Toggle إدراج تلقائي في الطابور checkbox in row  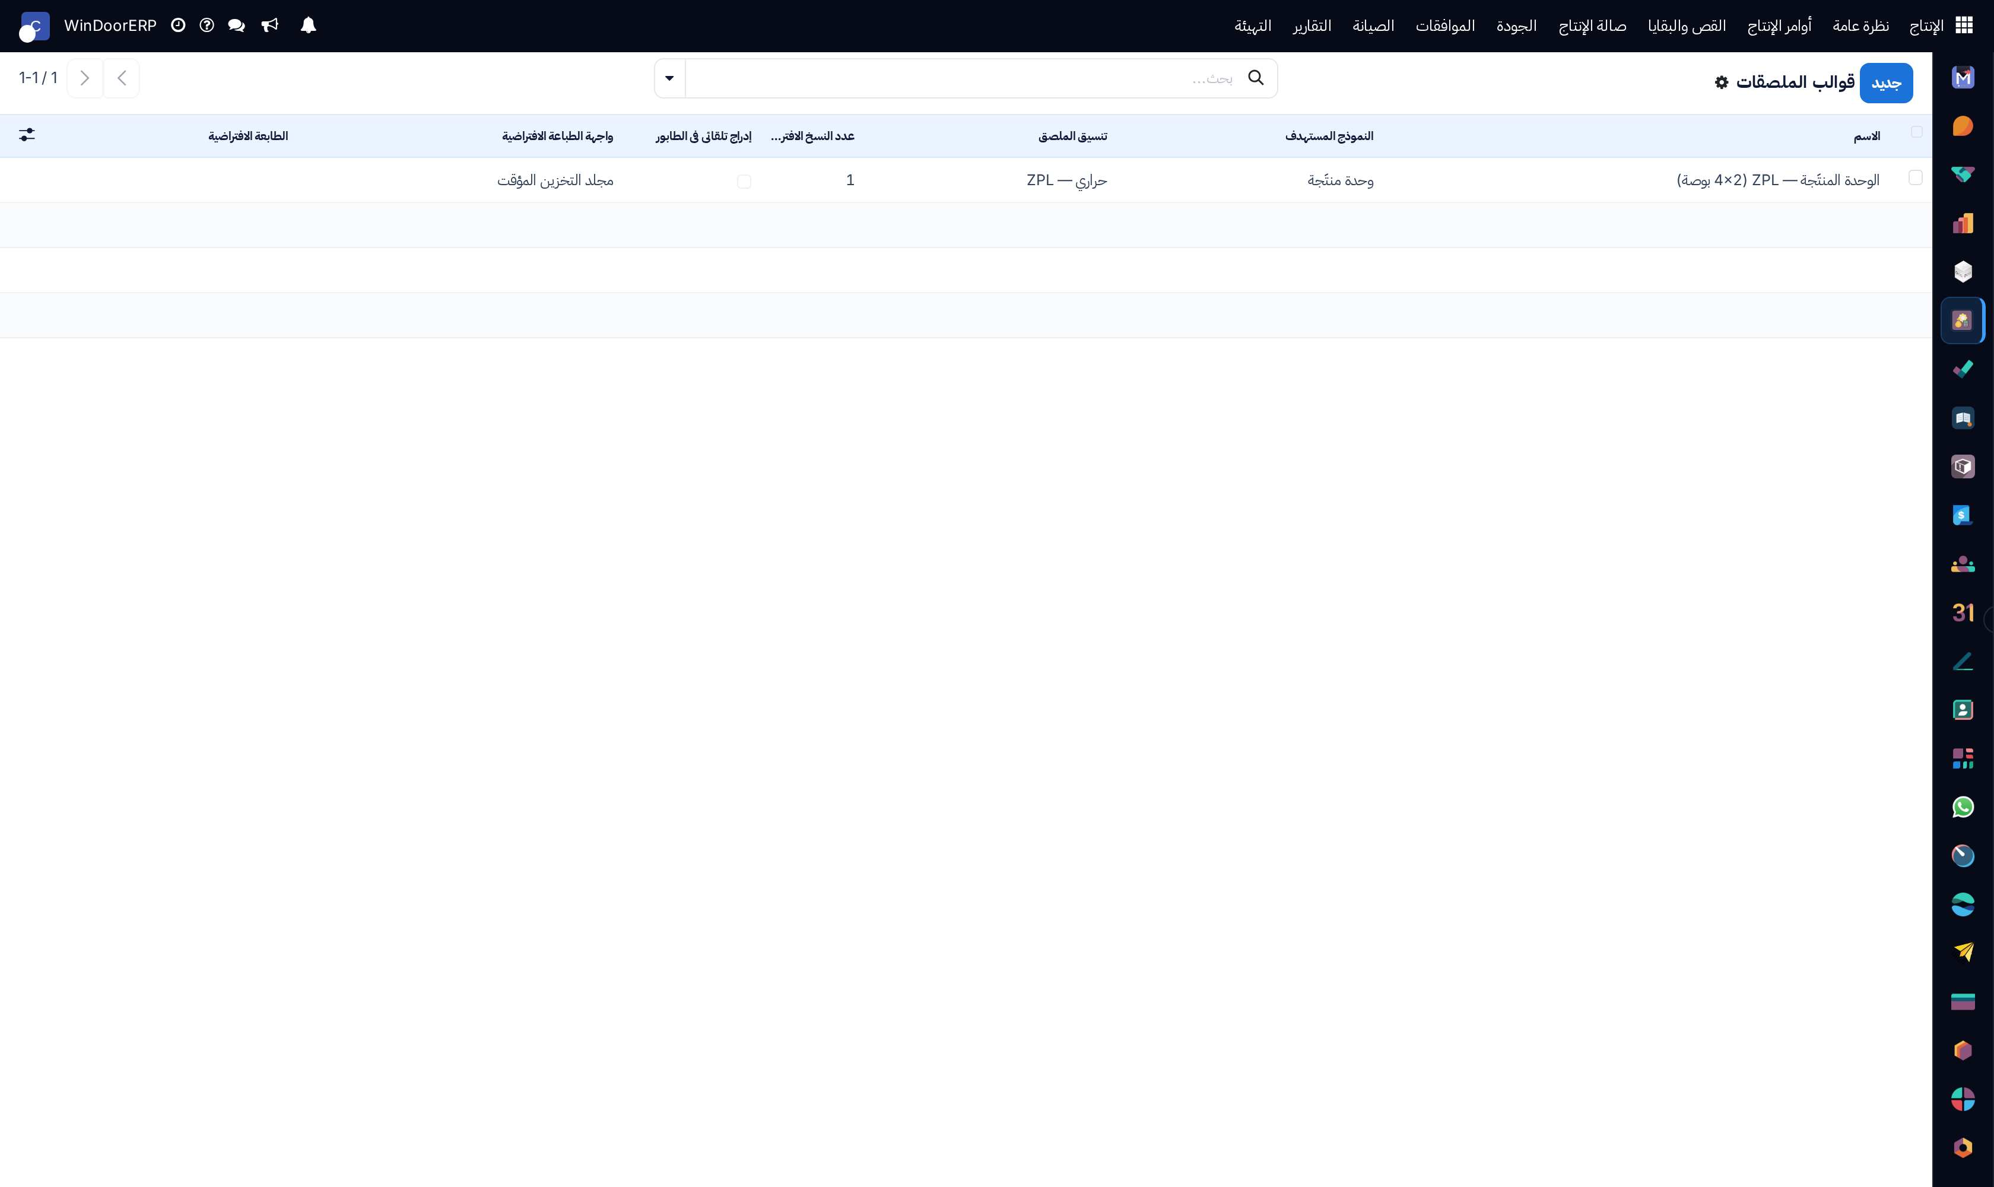point(744,182)
